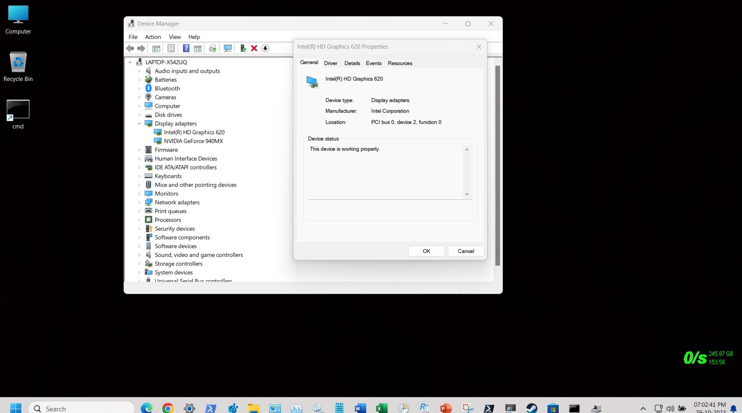The height and width of the screenshot is (413, 742).
Task: Open Steam from the taskbar
Action: pyautogui.click(x=532, y=408)
